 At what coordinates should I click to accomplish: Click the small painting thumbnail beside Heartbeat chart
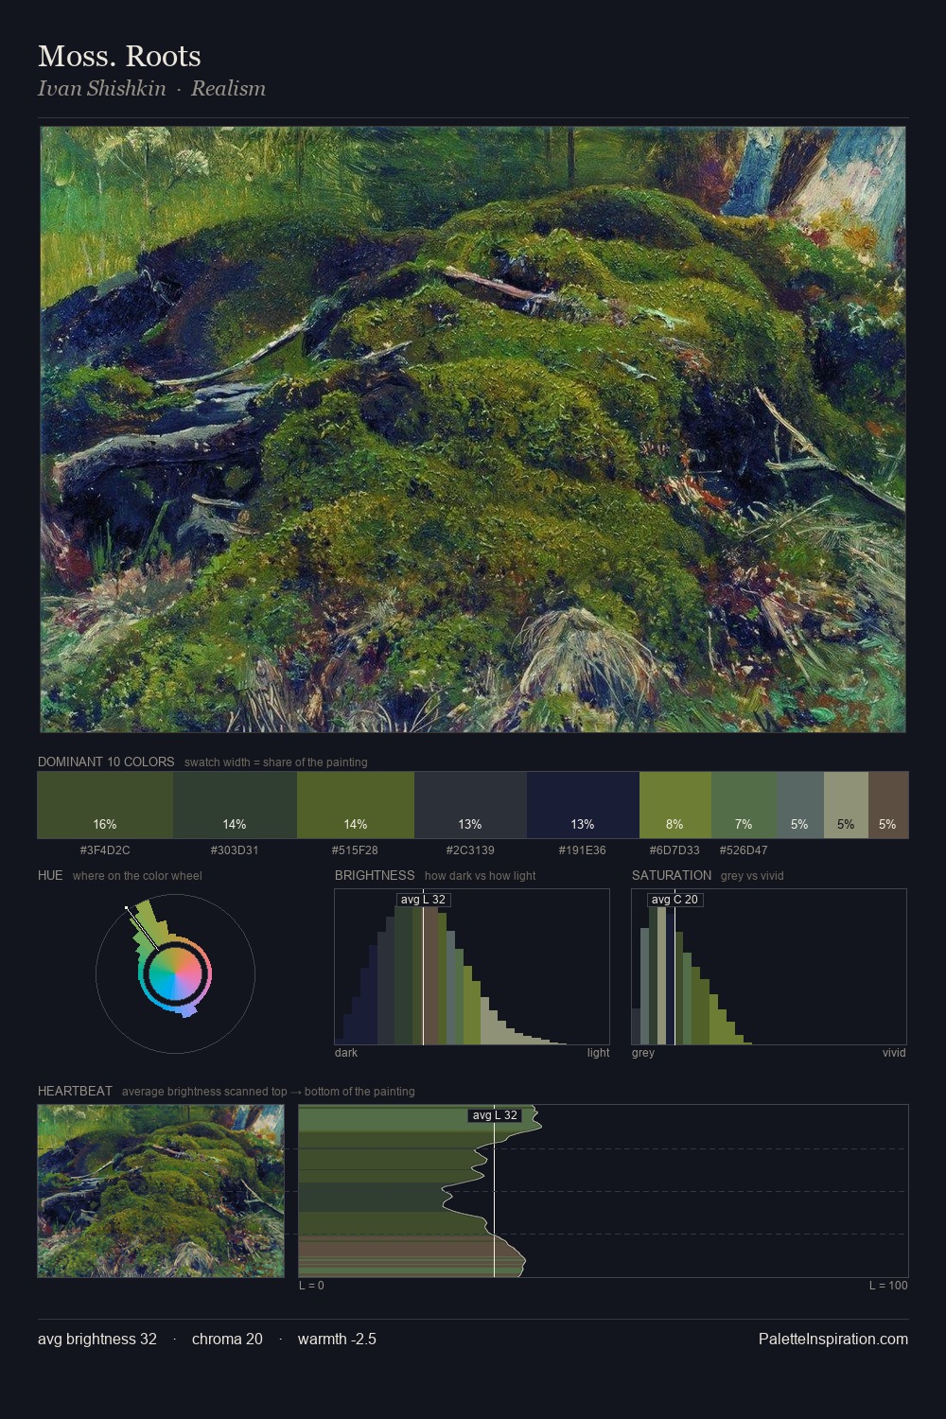coord(161,1191)
